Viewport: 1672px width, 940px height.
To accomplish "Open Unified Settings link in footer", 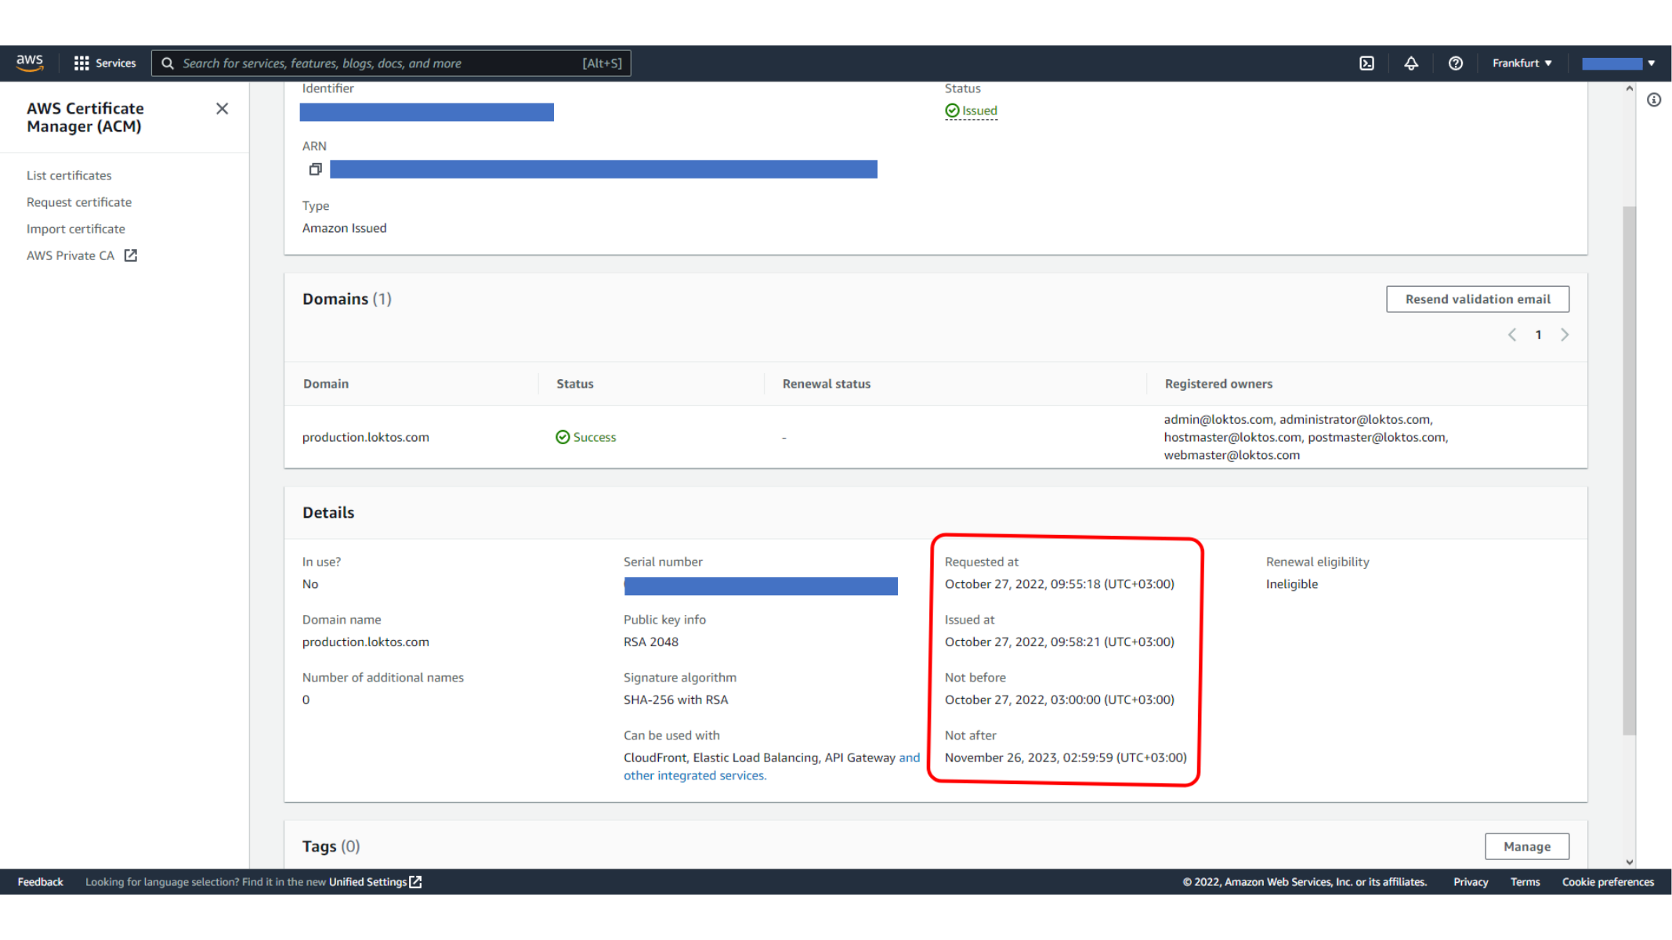I will pos(375,882).
